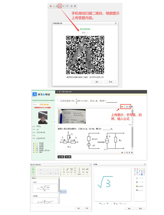Click the sigma icon below the circuit diagram

coord(129,152)
